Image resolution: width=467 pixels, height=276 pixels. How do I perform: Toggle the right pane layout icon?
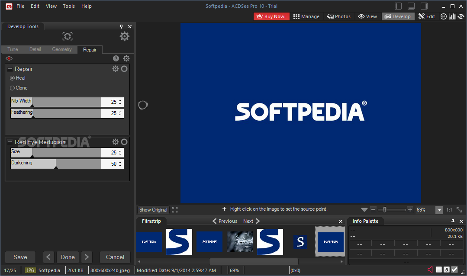[424, 6]
